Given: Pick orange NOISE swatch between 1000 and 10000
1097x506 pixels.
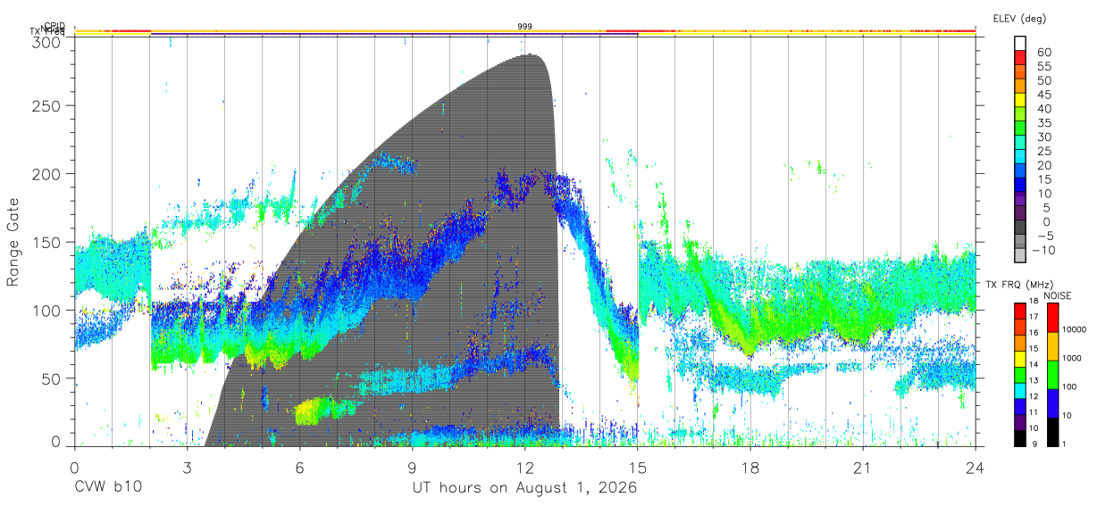Looking at the screenshot, I should click(x=1051, y=346).
